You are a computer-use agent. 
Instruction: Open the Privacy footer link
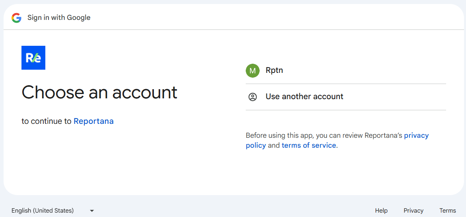[413, 211]
